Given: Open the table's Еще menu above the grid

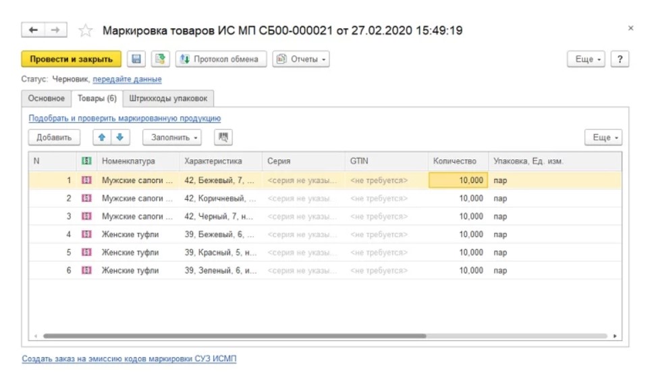Looking at the screenshot, I should (603, 138).
